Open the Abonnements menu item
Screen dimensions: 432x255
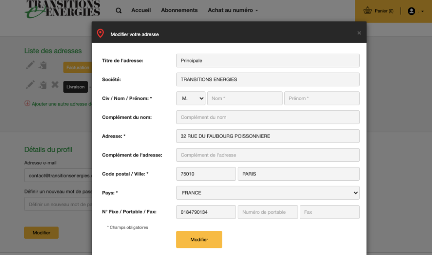[179, 10]
